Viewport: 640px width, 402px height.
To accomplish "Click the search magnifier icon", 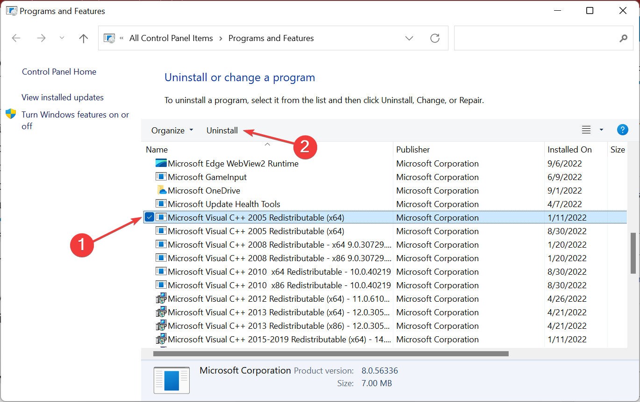I will pos(623,38).
